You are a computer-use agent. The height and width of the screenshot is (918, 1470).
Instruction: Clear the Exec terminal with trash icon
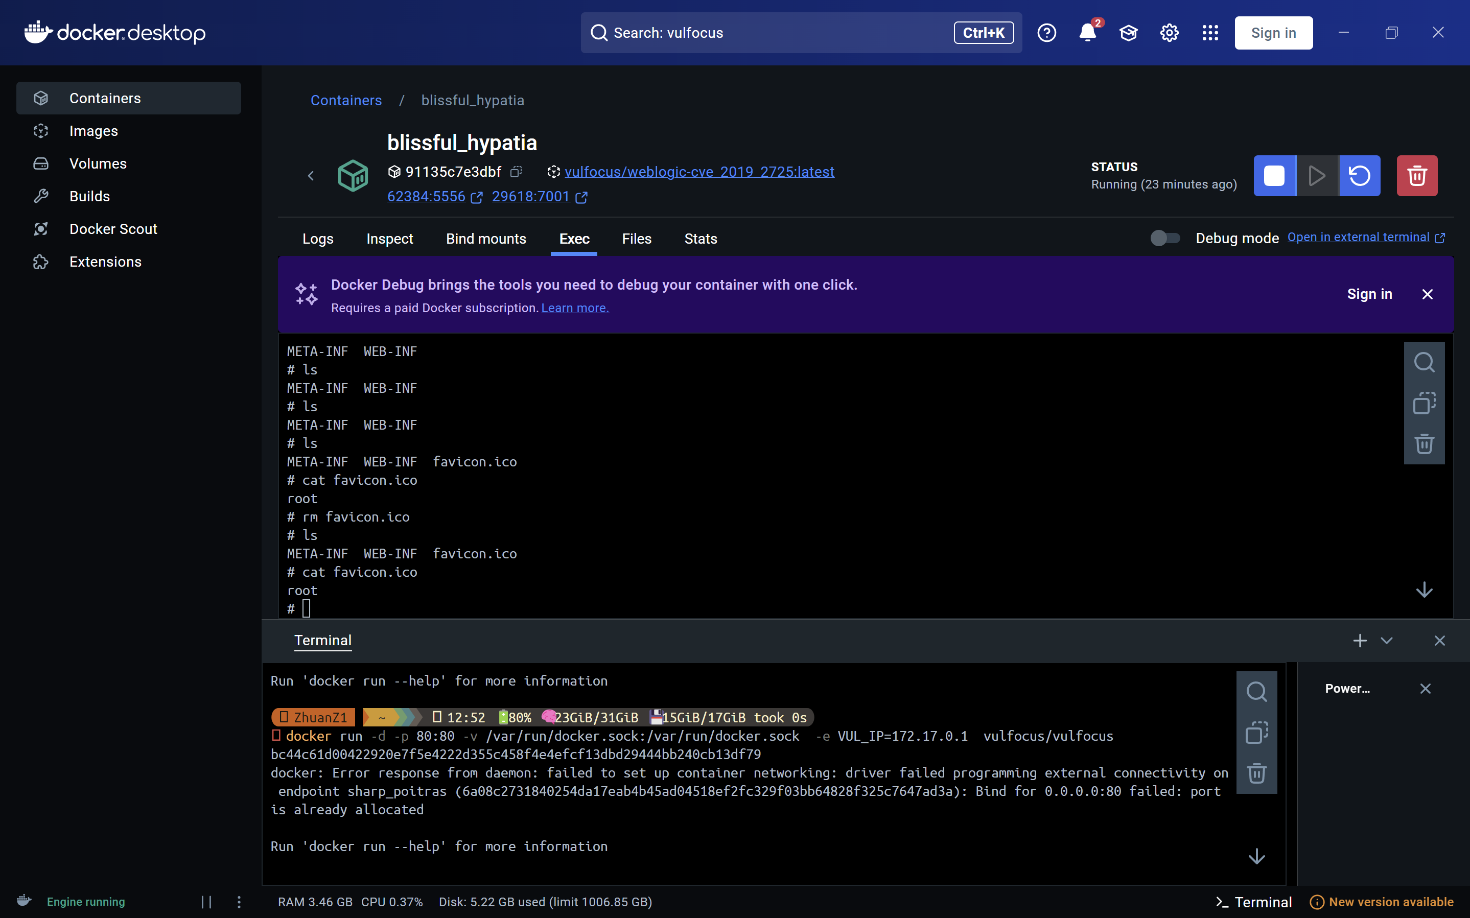(x=1424, y=444)
